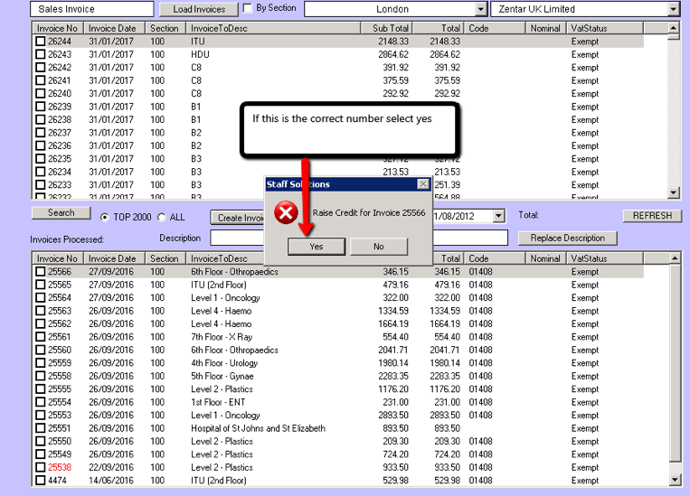Click No in the Raise Credit dialog

coord(378,246)
